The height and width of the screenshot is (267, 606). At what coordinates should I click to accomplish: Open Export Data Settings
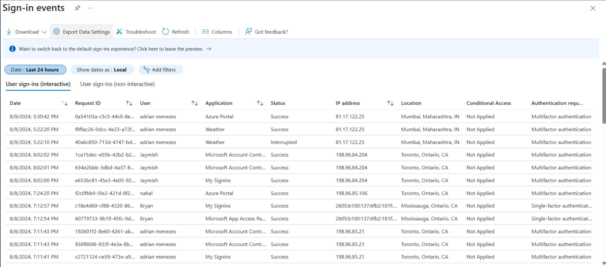coord(81,32)
